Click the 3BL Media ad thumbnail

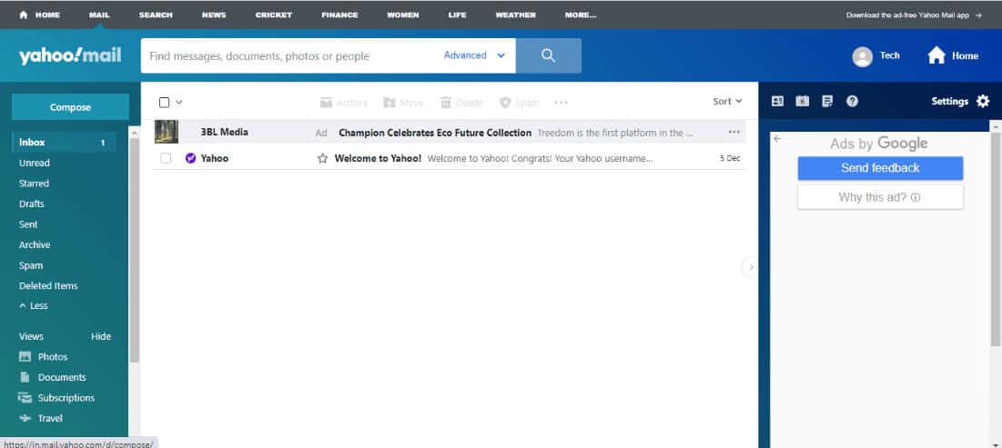[x=167, y=132]
